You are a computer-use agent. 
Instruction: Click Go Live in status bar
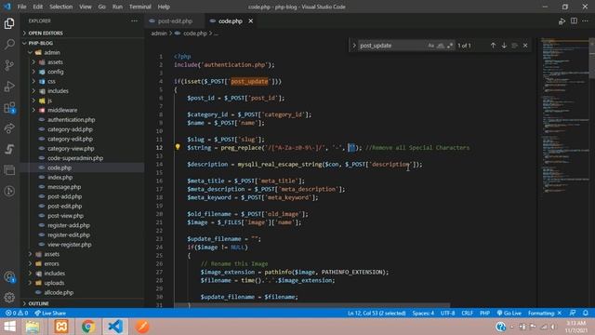click(x=509, y=313)
